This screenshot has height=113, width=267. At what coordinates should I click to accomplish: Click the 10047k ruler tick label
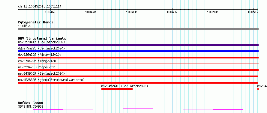click(91, 12)
